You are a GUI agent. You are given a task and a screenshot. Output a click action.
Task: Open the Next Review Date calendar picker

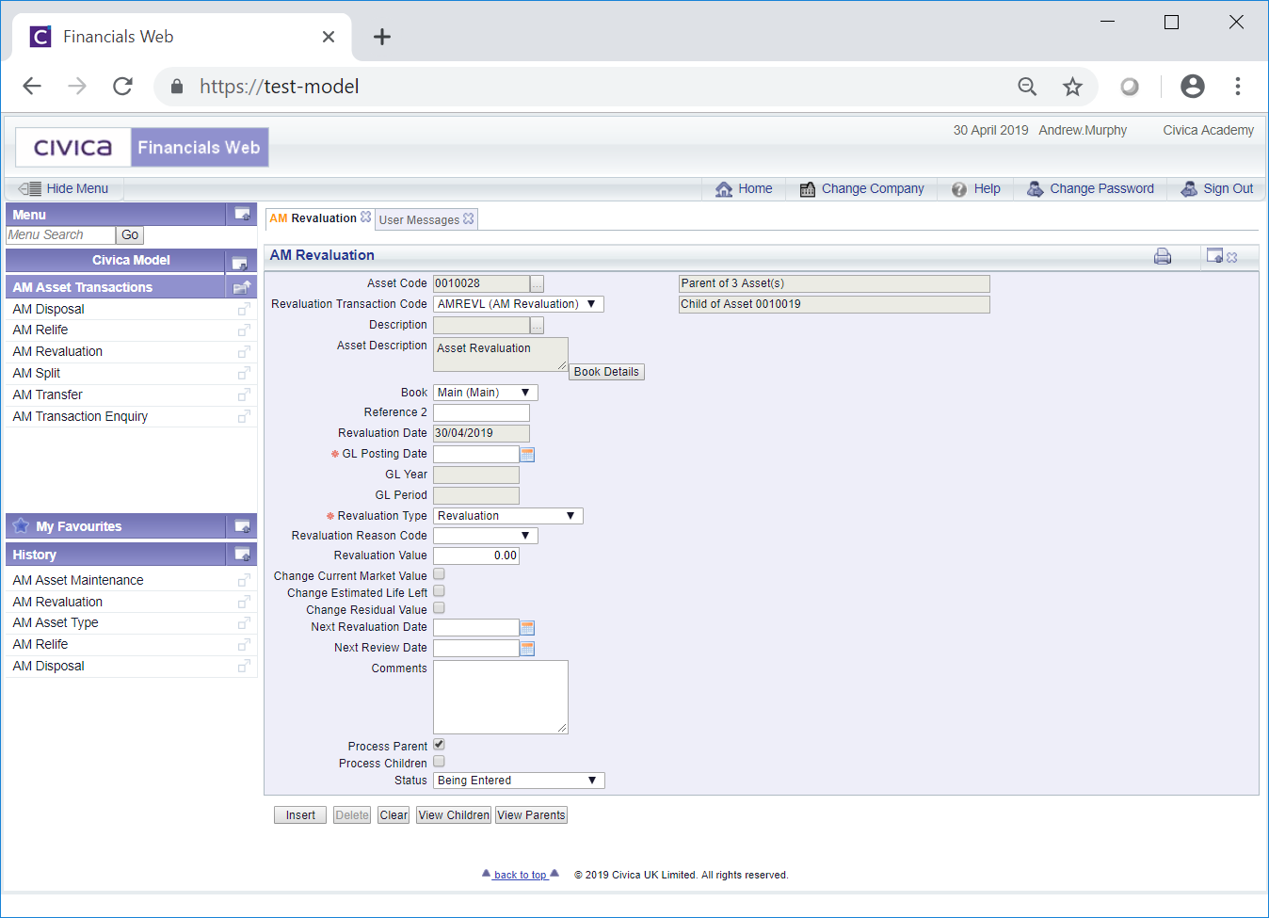point(527,648)
